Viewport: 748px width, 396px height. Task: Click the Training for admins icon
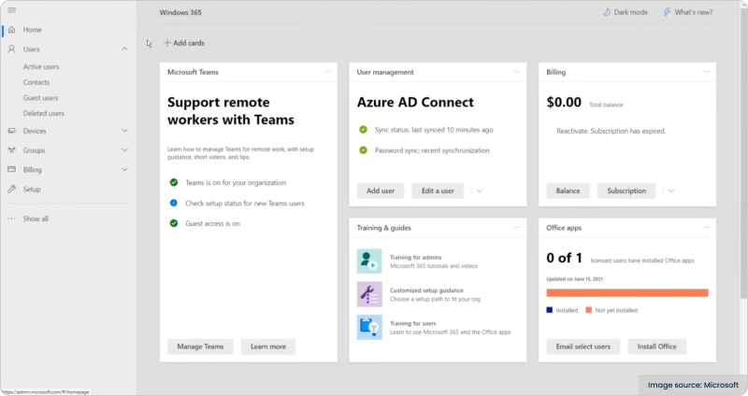click(369, 262)
